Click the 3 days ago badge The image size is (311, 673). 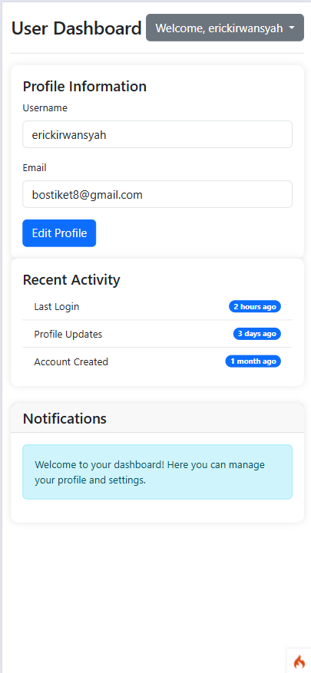(x=257, y=334)
